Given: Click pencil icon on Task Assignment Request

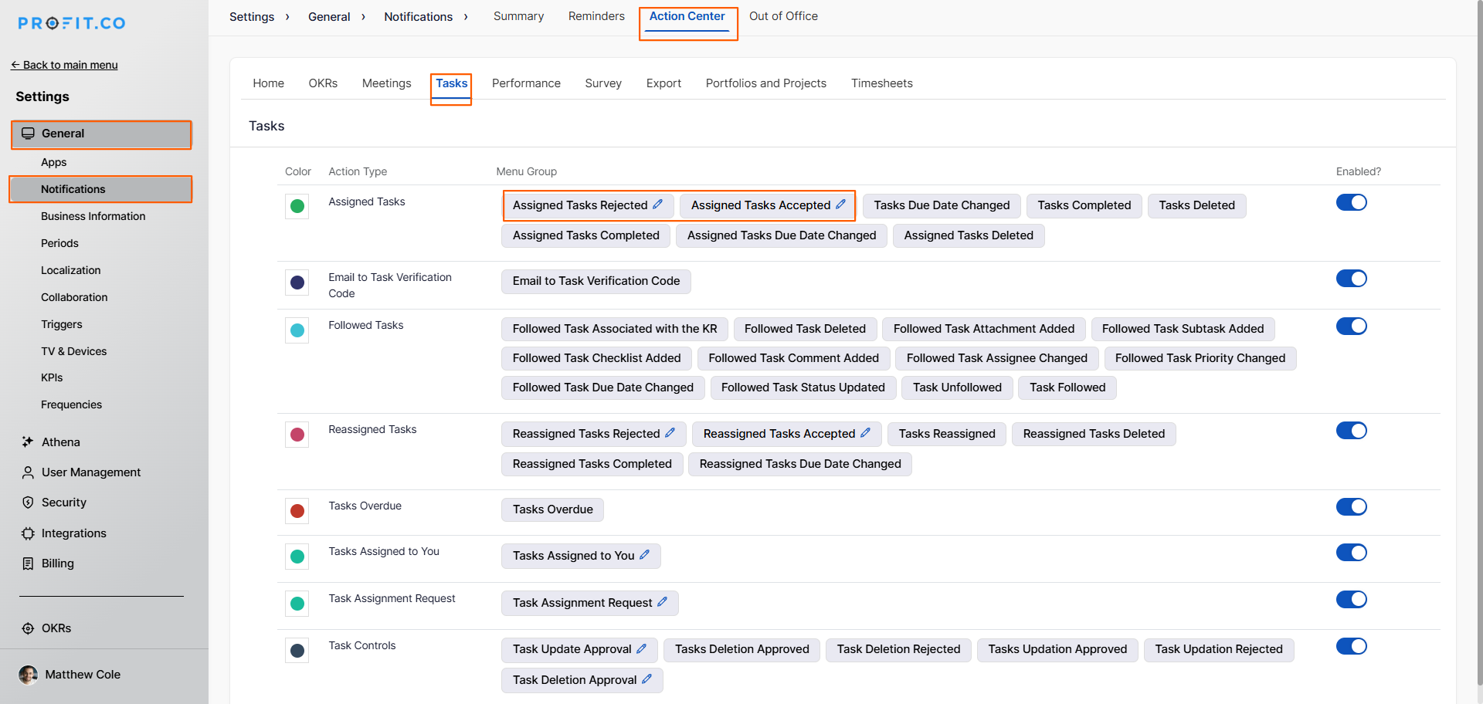Looking at the screenshot, I should (662, 602).
